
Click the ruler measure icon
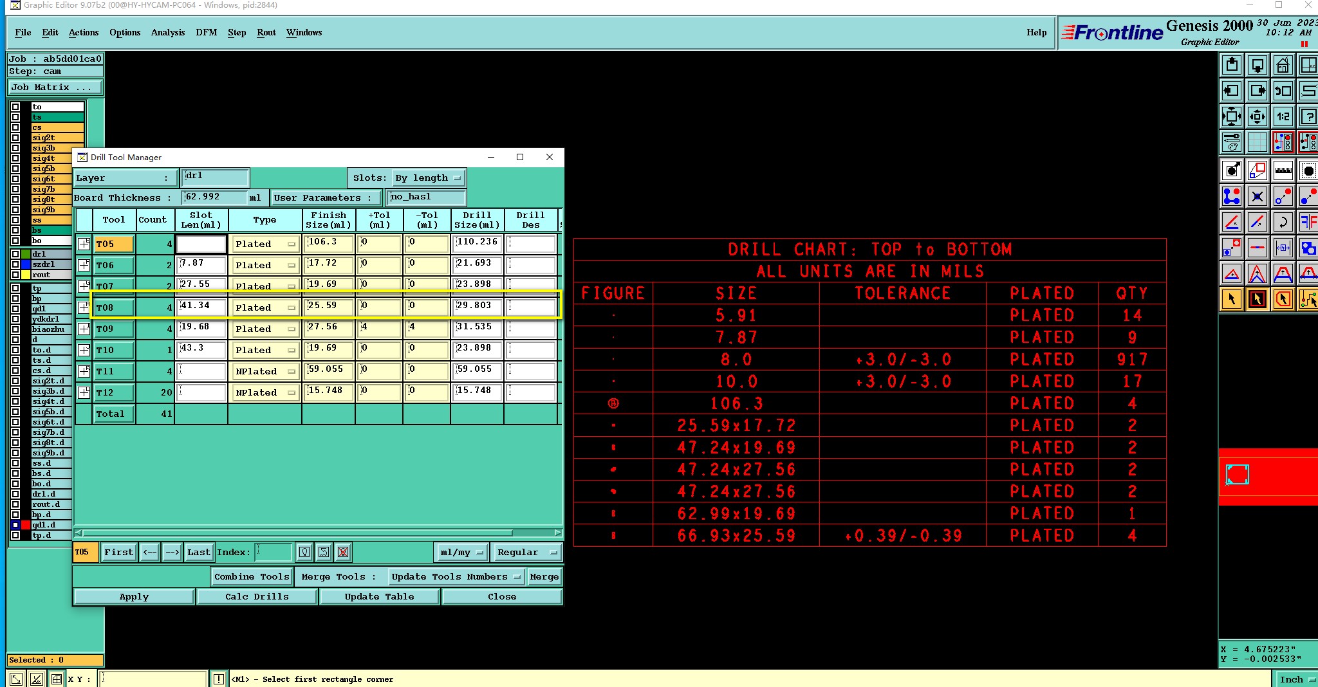[x=1283, y=170]
